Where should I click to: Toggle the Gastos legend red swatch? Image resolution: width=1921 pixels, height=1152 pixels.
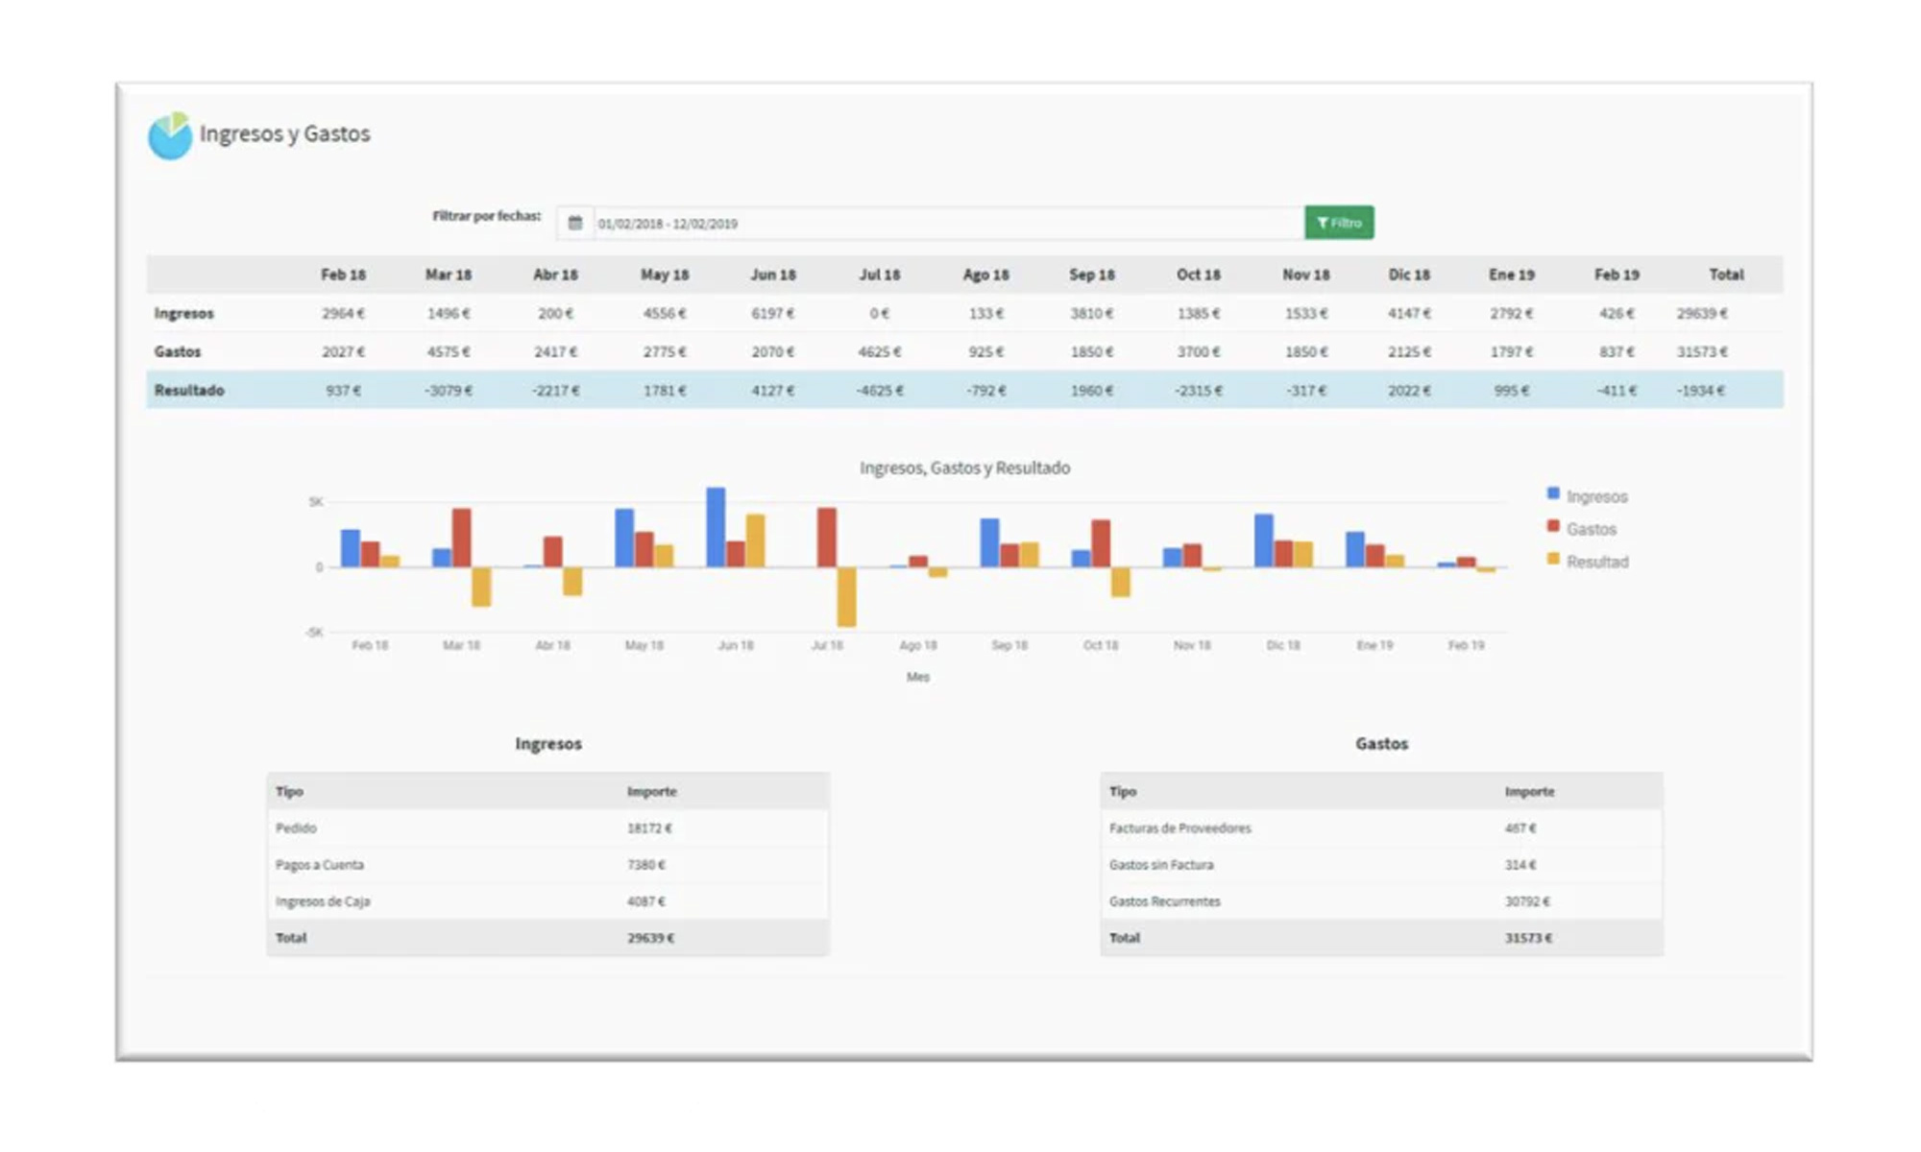[x=1553, y=526]
